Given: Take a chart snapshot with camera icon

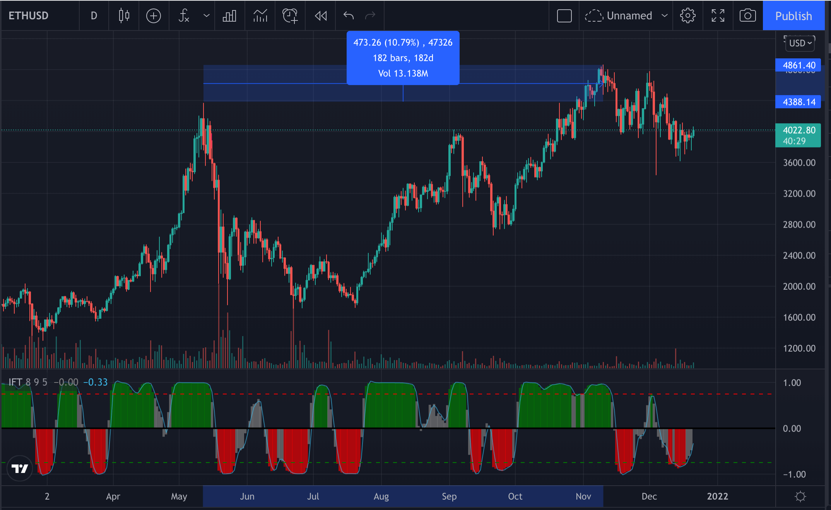Looking at the screenshot, I should [748, 16].
